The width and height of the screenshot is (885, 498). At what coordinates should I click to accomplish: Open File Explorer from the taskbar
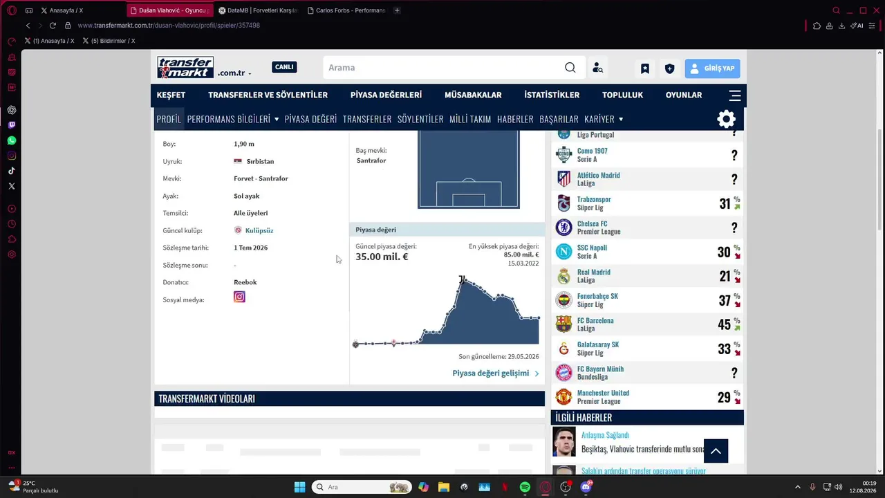(444, 487)
